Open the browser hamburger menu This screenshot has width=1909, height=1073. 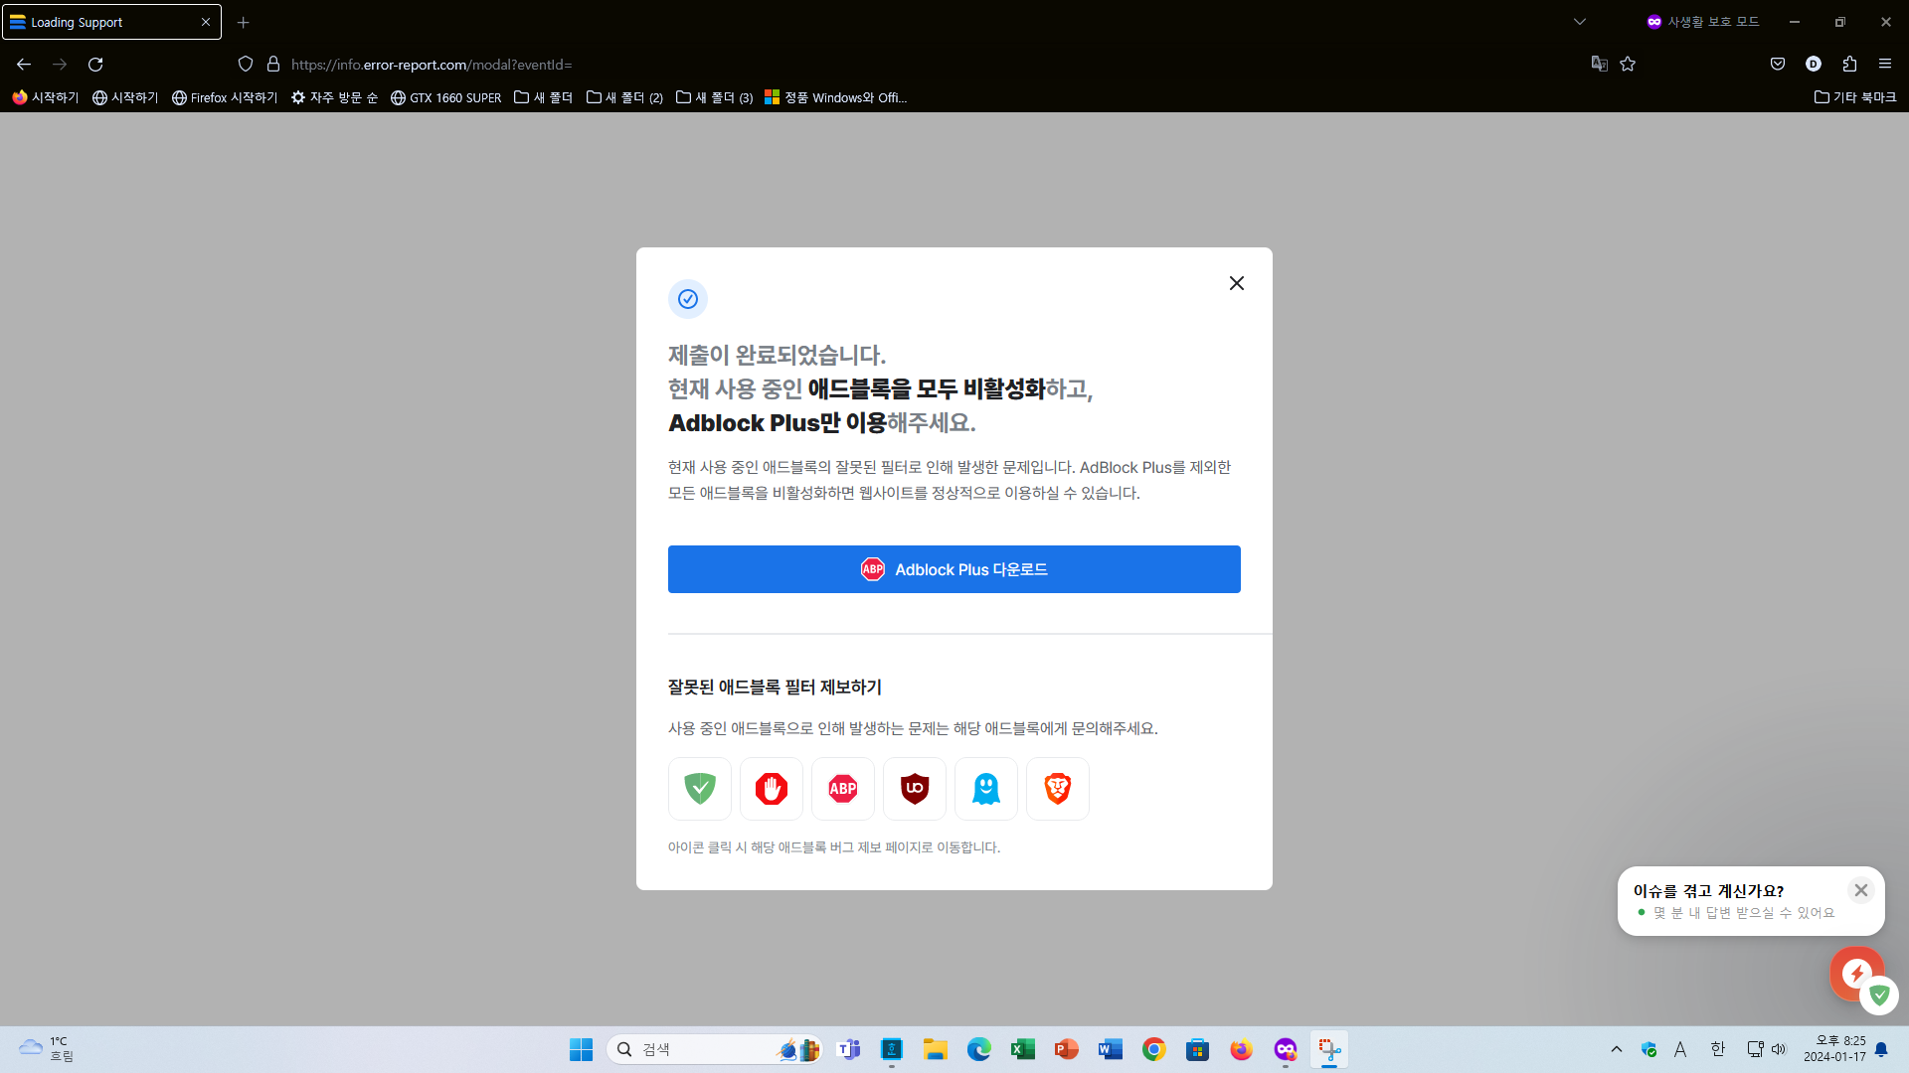1885,64
